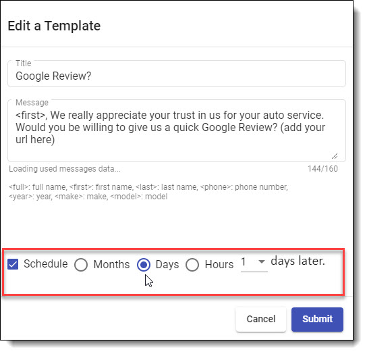Uncheck the Schedule checkbox
The width and height of the screenshot is (367, 354).
click(x=13, y=264)
